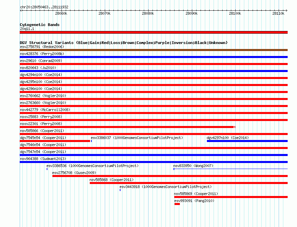This screenshot has height=227, width=297.
Task: Select the blue nsv964388 gain bar
Action: tap(154, 162)
